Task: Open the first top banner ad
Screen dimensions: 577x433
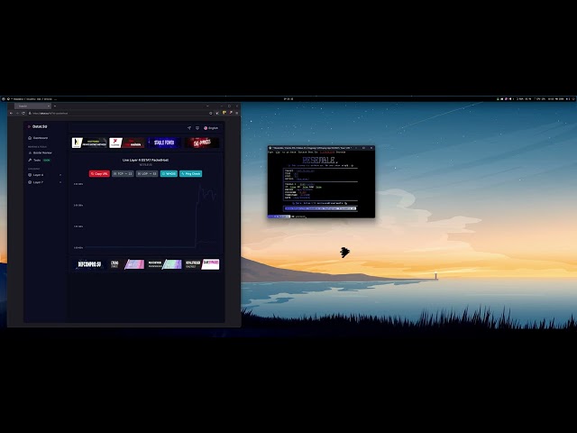Action: tap(89, 143)
